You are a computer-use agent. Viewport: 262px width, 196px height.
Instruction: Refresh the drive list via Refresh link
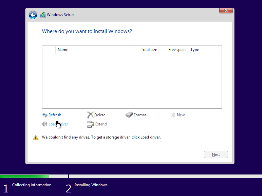pyautogui.click(x=55, y=115)
